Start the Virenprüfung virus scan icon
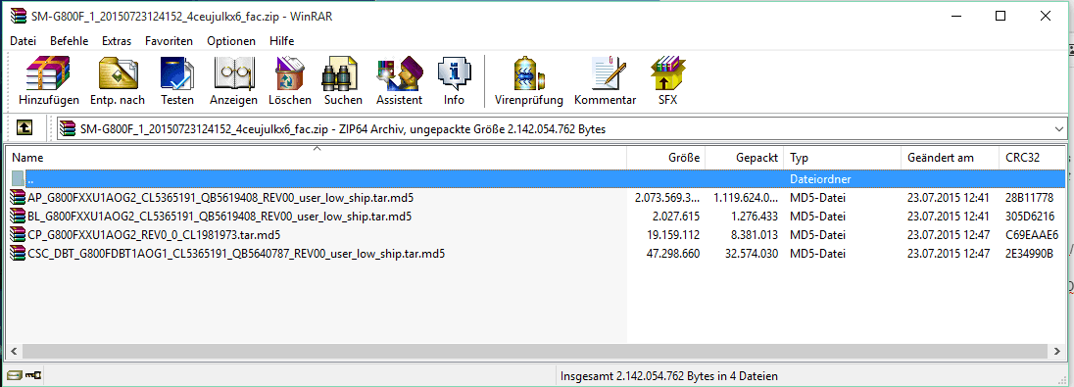The height and width of the screenshot is (387, 1074). (x=529, y=74)
